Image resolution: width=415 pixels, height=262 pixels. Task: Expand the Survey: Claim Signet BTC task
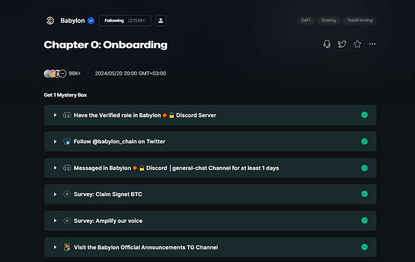[55, 194]
